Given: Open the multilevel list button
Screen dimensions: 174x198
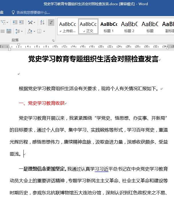Looking at the screenshot, I should pos(3,22).
